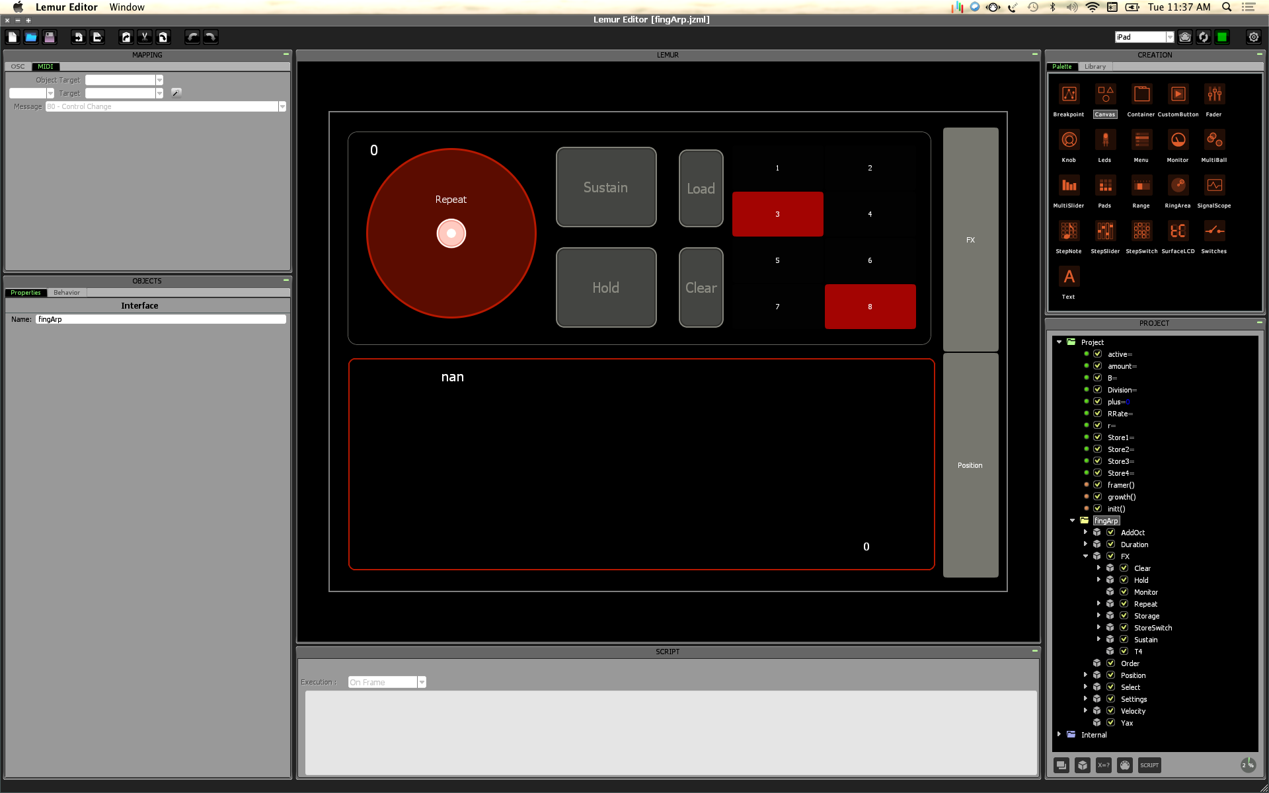Screen dimensions: 1269x793
Task: Expand the Internal folder
Action: [1059, 734]
